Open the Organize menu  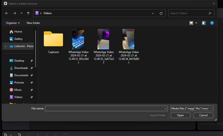(13, 23)
